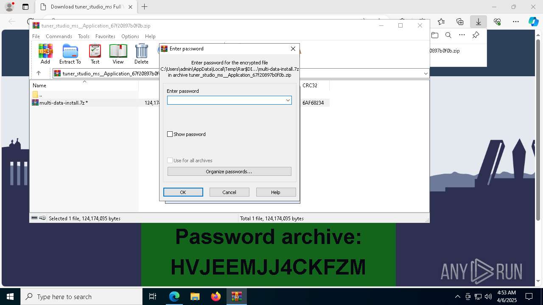Click the downloaded zip file entry in panel
The height and width of the screenshot is (305, 543).
click(445, 51)
